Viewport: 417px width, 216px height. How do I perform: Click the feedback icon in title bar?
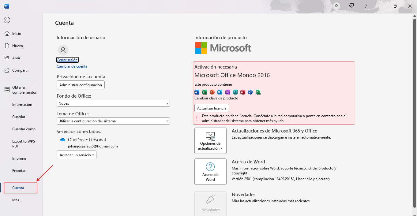[351, 6]
